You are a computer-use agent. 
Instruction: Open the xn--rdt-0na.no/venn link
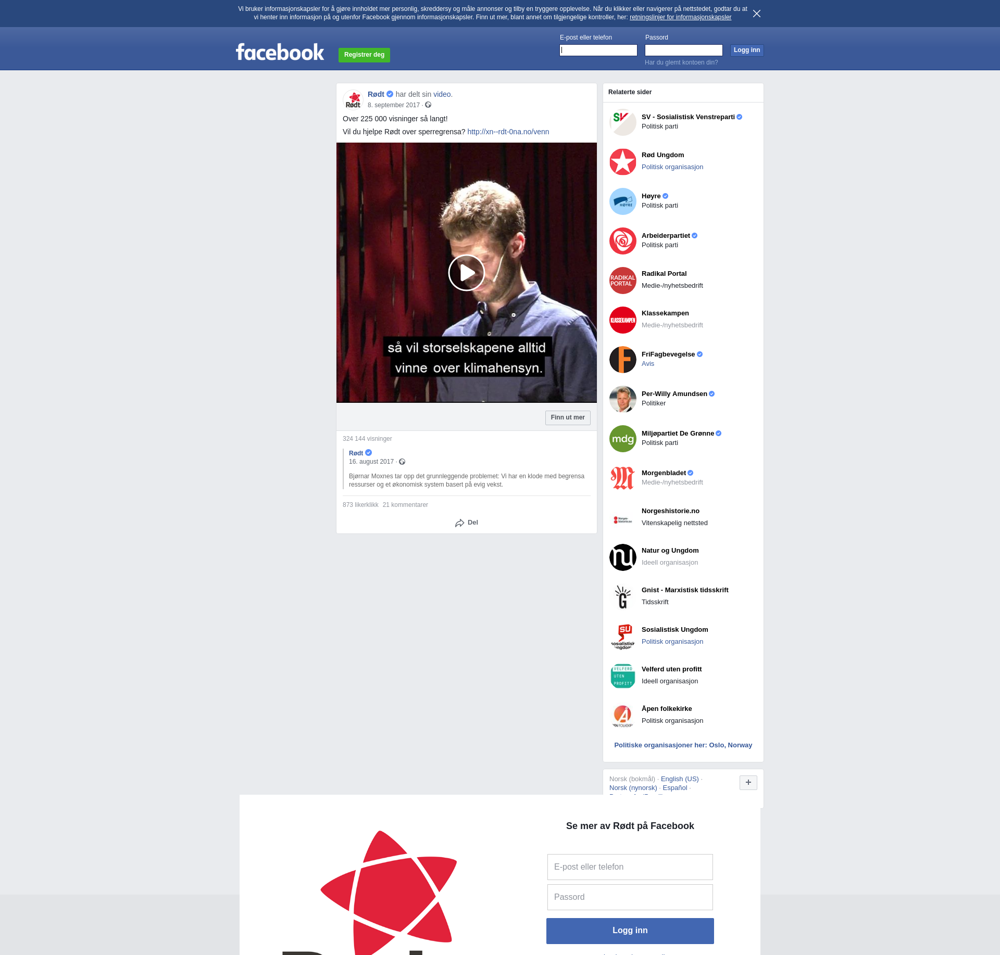508,132
